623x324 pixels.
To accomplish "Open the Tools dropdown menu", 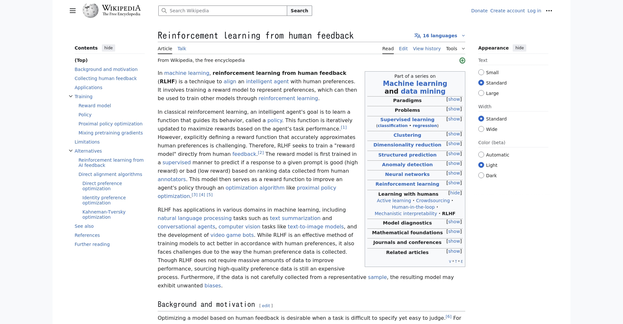I will [455, 49].
